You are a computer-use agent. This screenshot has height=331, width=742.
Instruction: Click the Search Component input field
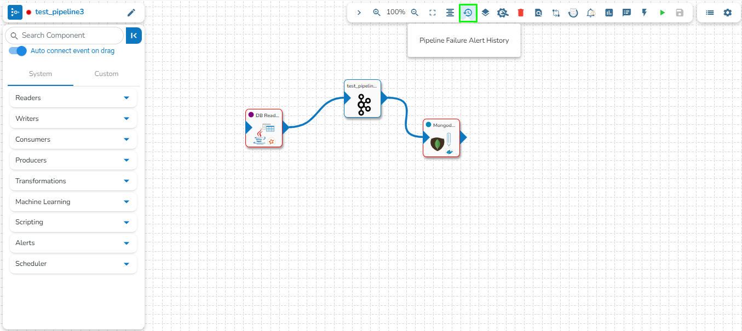coord(65,36)
